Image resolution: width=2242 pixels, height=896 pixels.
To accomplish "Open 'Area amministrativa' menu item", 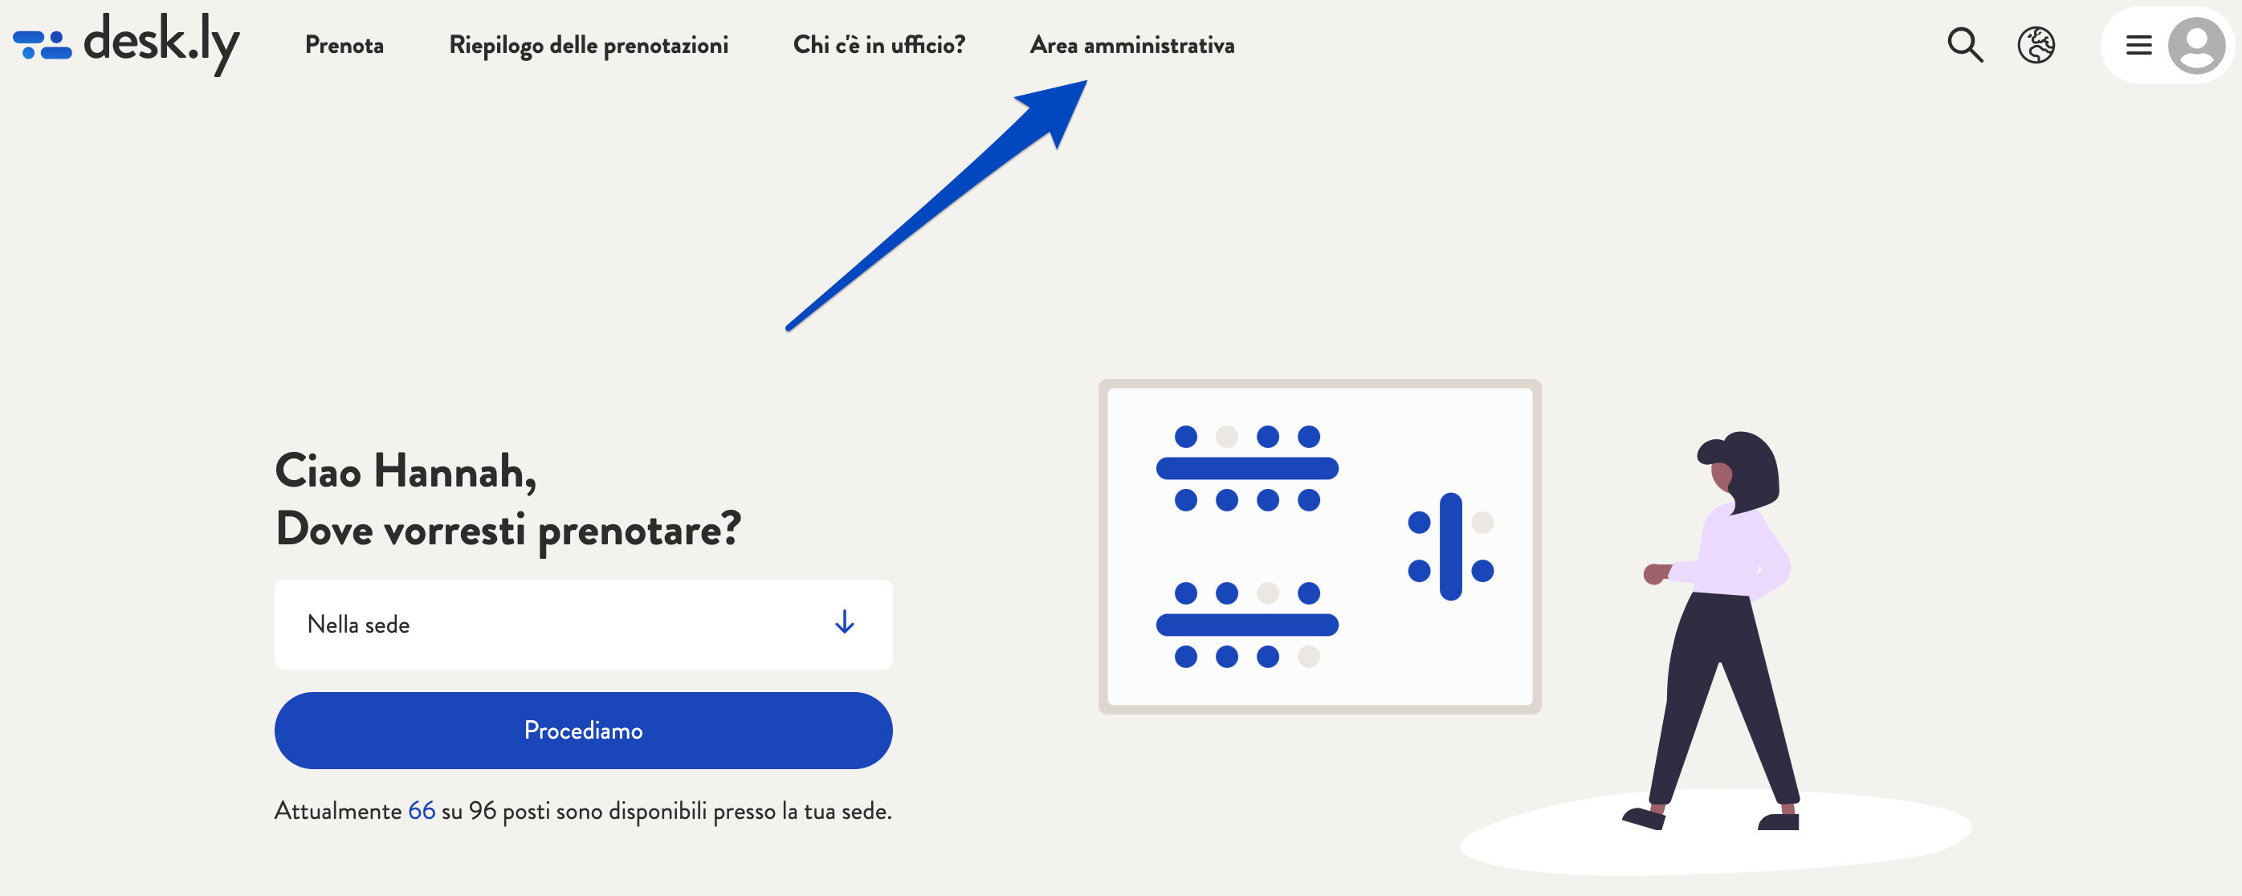I will pos(1131,43).
